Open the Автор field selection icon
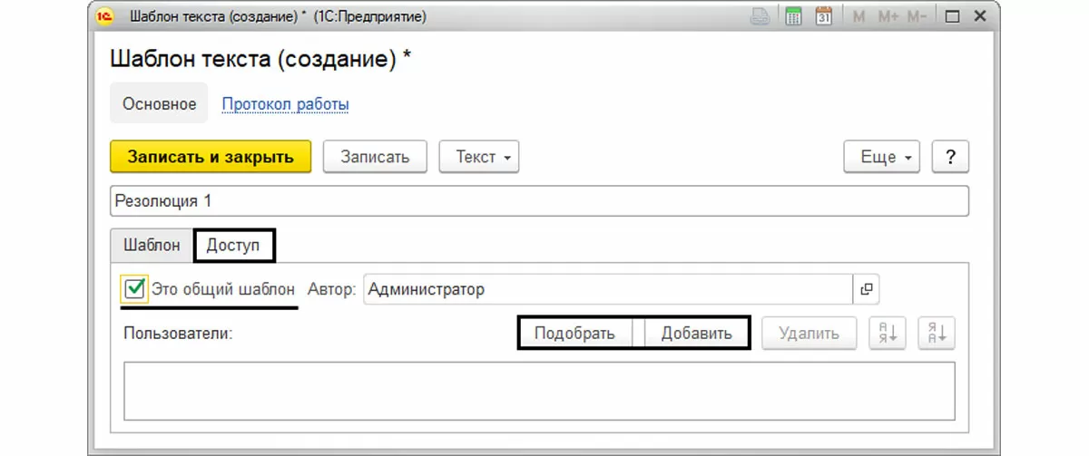Image resolution: width=1089 pixels, height=456 pixels. tap(867, 289)
